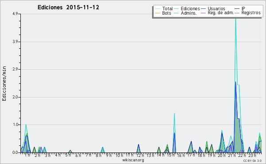The width and height of the screenshot is (266, 164).
Task: Click the '18 h' x-axis label
Action: 201,155
